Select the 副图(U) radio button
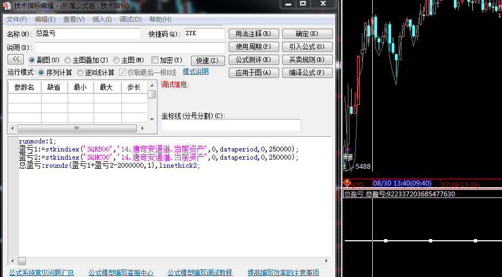 pos(32,60)
